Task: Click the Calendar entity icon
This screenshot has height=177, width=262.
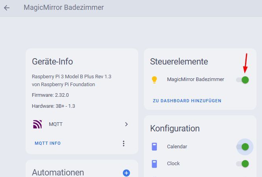Action: (x=154, y=147)
